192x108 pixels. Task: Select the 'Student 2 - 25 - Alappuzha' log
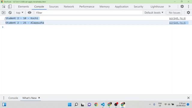25,23
